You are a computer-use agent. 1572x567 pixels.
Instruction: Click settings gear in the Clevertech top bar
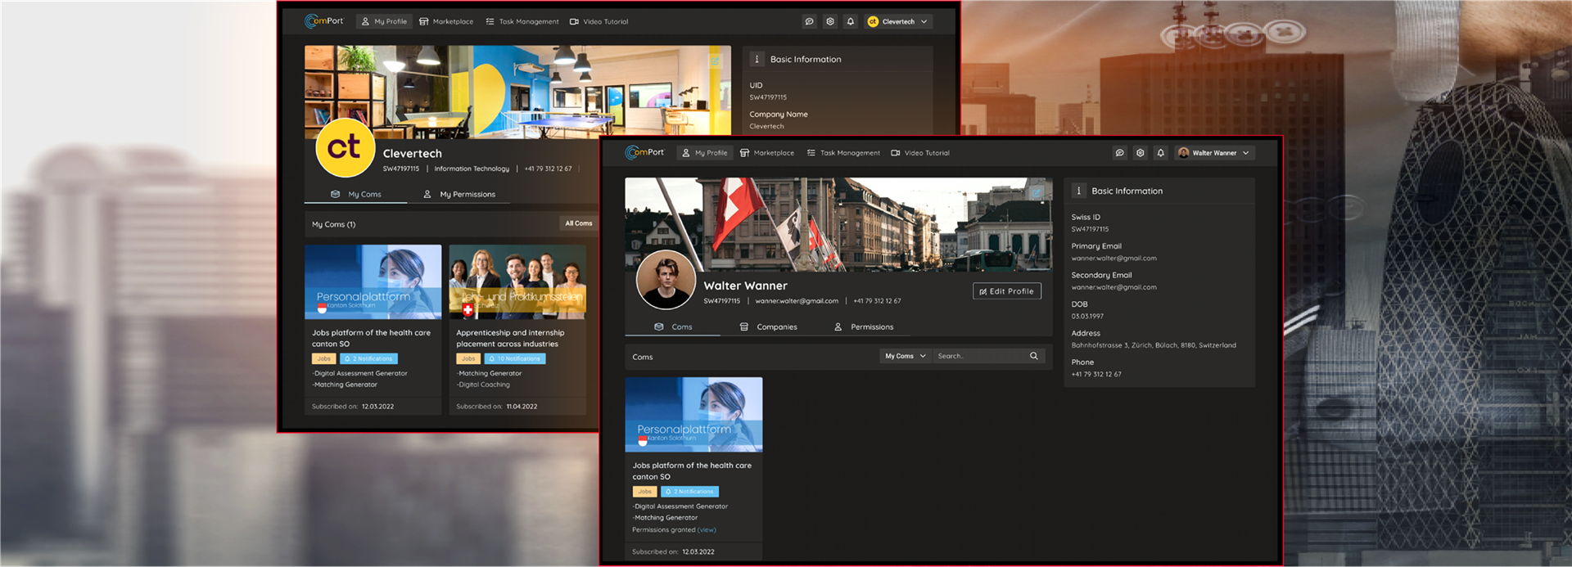(x=830, y=22)
